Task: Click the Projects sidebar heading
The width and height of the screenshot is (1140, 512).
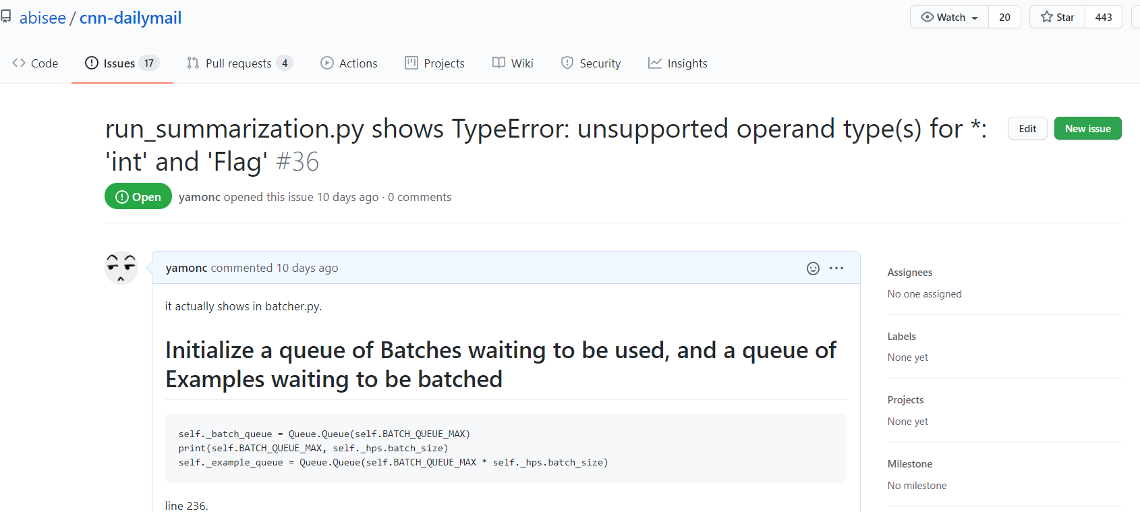Action: pyautogui.click(x=905, y=400)
